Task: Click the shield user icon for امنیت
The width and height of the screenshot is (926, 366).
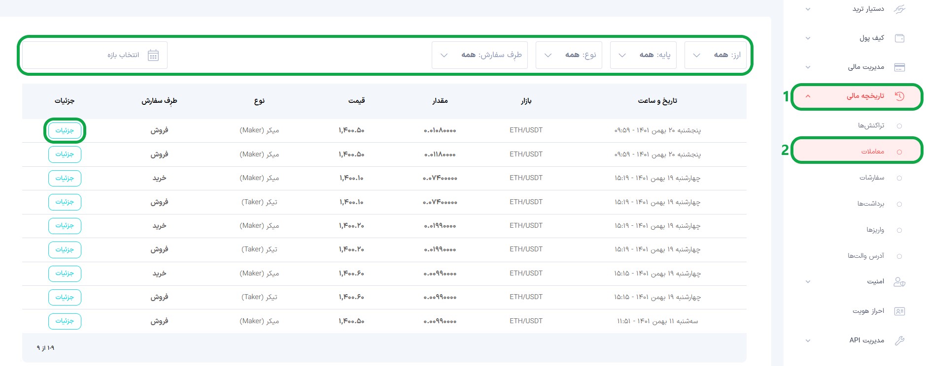Action: pos(899,282)
